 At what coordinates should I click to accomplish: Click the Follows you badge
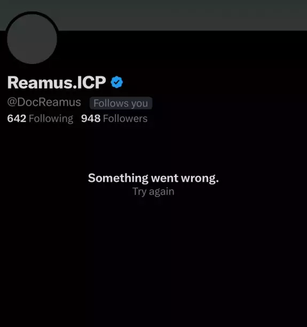coord(121,103)
